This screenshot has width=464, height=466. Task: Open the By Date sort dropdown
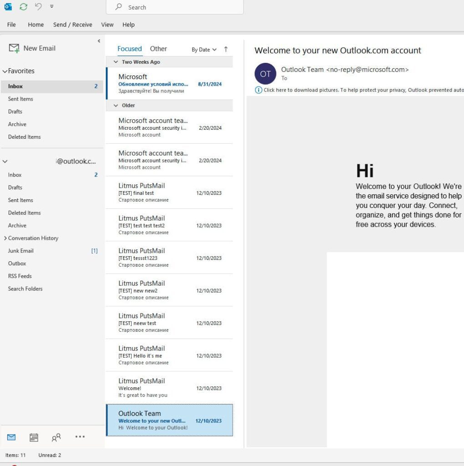click(204, 50)
